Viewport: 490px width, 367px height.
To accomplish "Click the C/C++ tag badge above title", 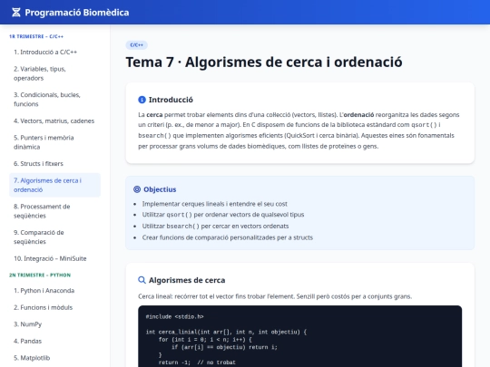I will click(x=136, y=45).
